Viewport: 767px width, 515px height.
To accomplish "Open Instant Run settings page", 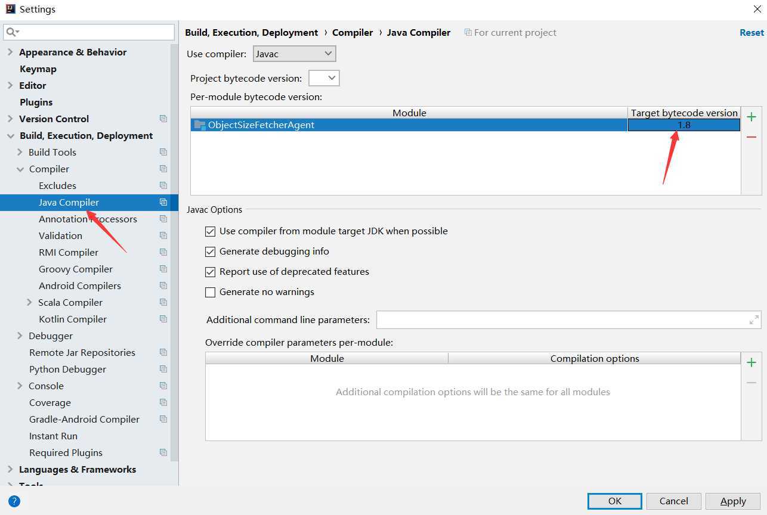I will [x=53, y=436].
